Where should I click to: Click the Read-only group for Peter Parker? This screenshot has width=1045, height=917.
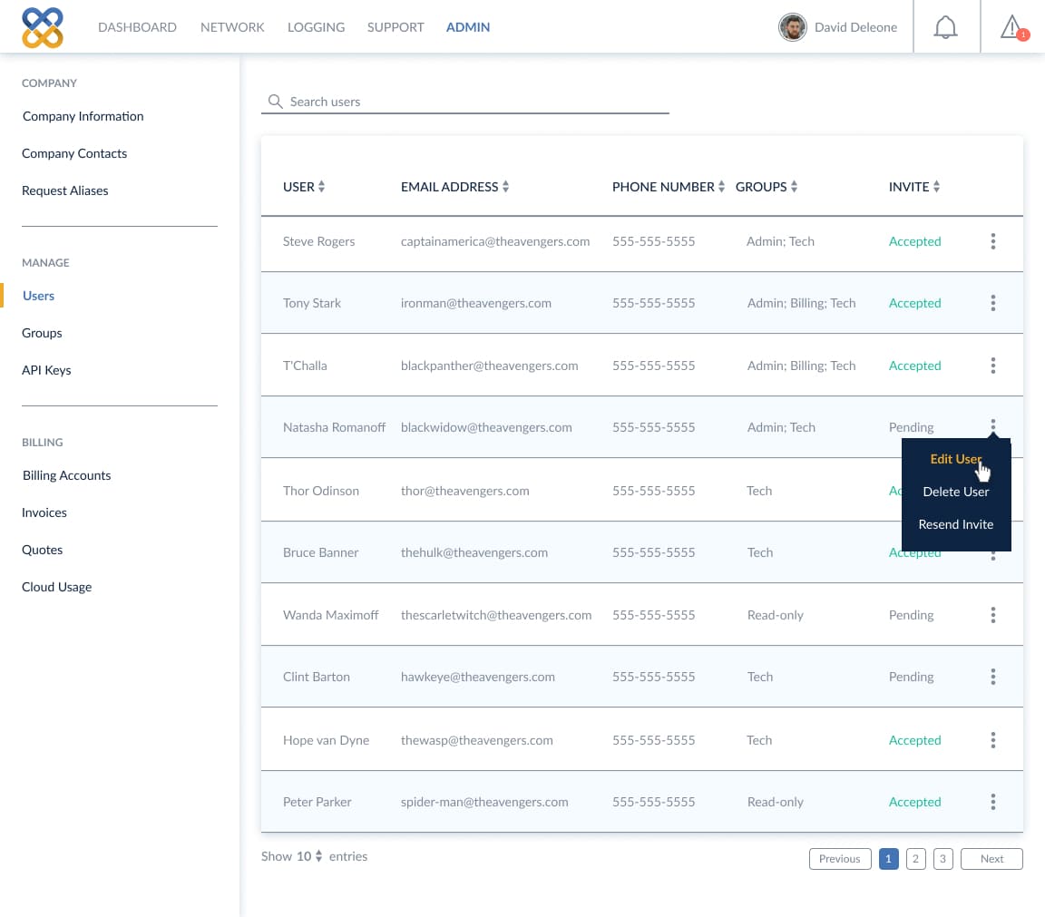[775, 803]
